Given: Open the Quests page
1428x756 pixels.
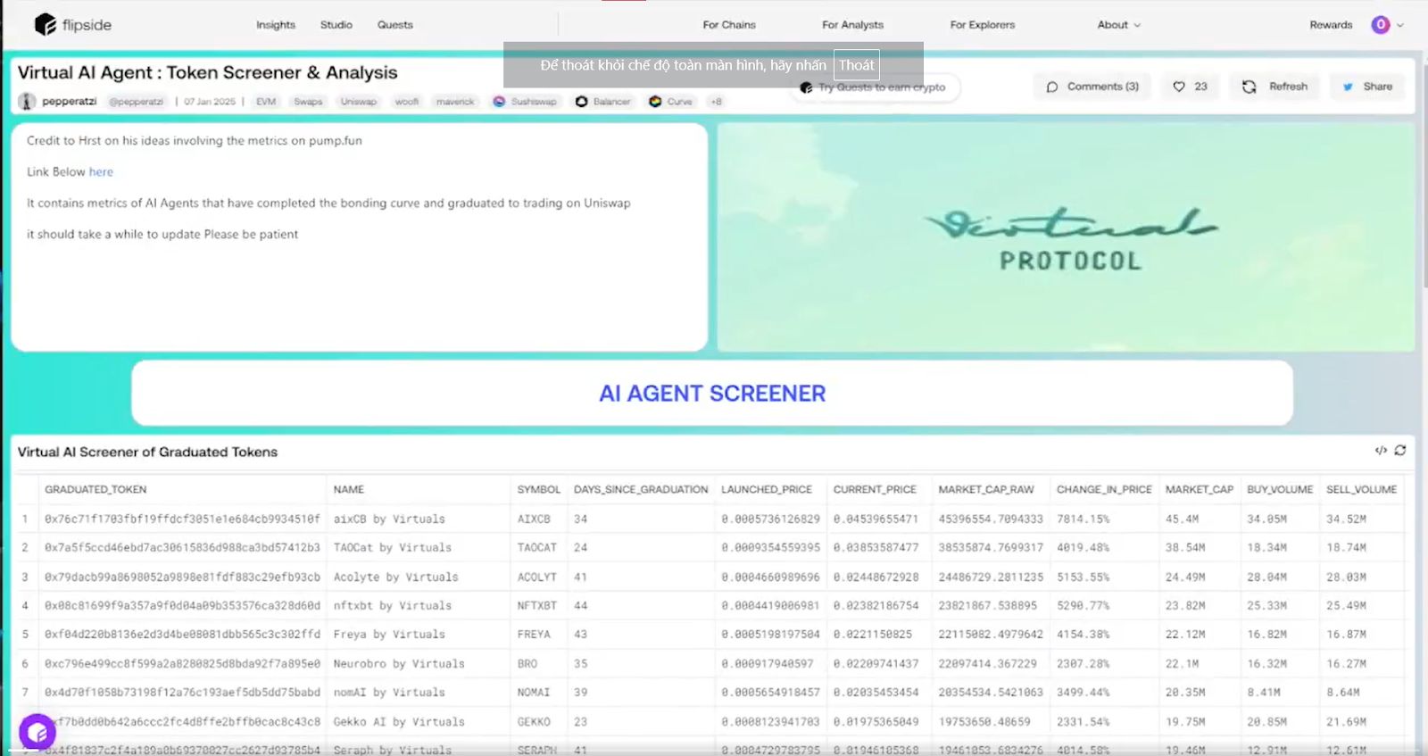Looking at the screenshot, I should [394, 25].
